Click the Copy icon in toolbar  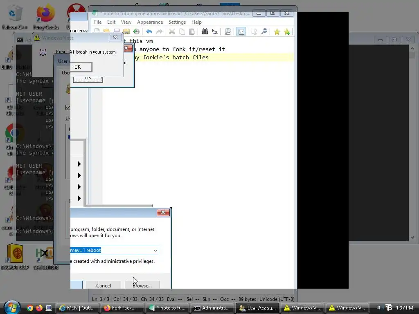(x=182, y=31)
